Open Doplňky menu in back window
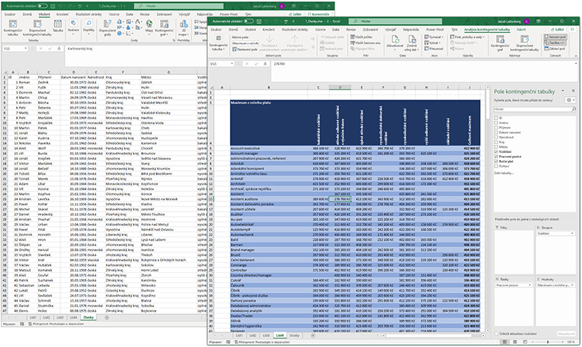This screenshot has height=347, width=582. (89, 27)
